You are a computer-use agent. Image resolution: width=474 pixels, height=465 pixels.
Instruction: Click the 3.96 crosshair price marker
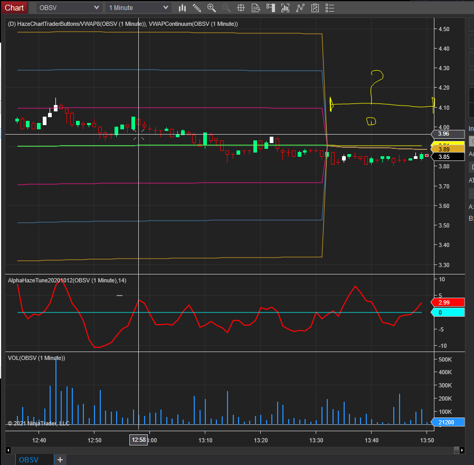pyautogui.click(x=448, y=134)
